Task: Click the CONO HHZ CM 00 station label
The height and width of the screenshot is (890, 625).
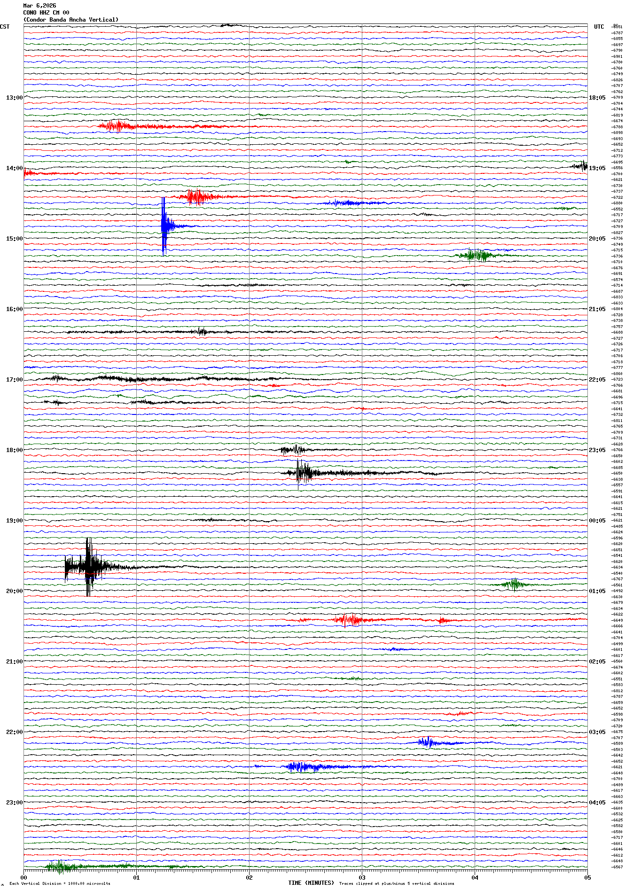Action: [46, 13]
